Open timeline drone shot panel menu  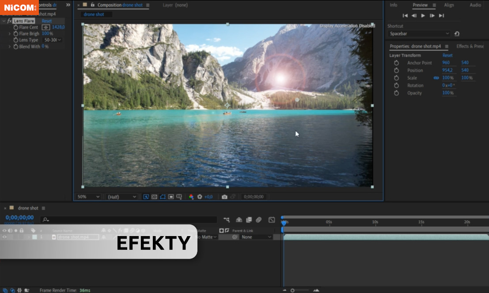click(43, 208)
